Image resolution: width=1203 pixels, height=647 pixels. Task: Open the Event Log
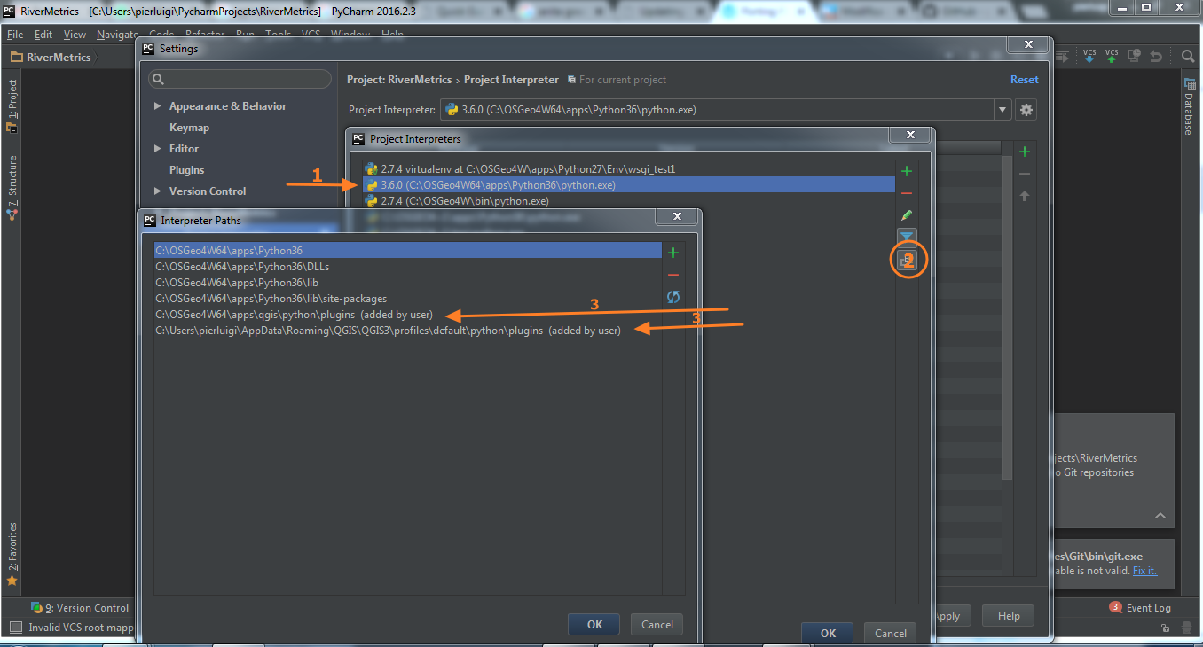pos(1140,608)
